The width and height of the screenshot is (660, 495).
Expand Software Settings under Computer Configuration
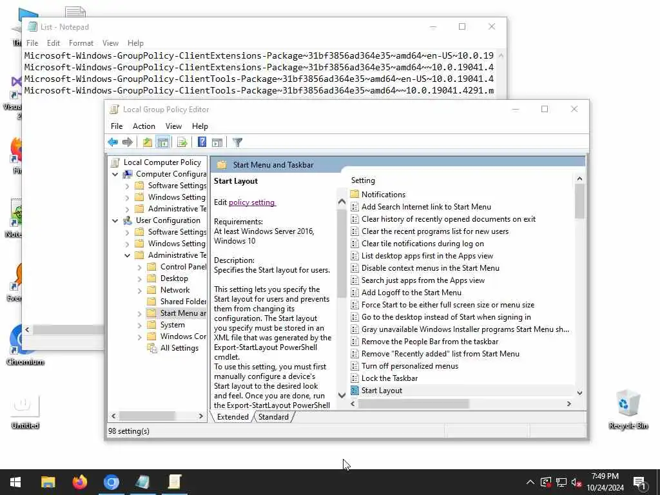(127, 186)
